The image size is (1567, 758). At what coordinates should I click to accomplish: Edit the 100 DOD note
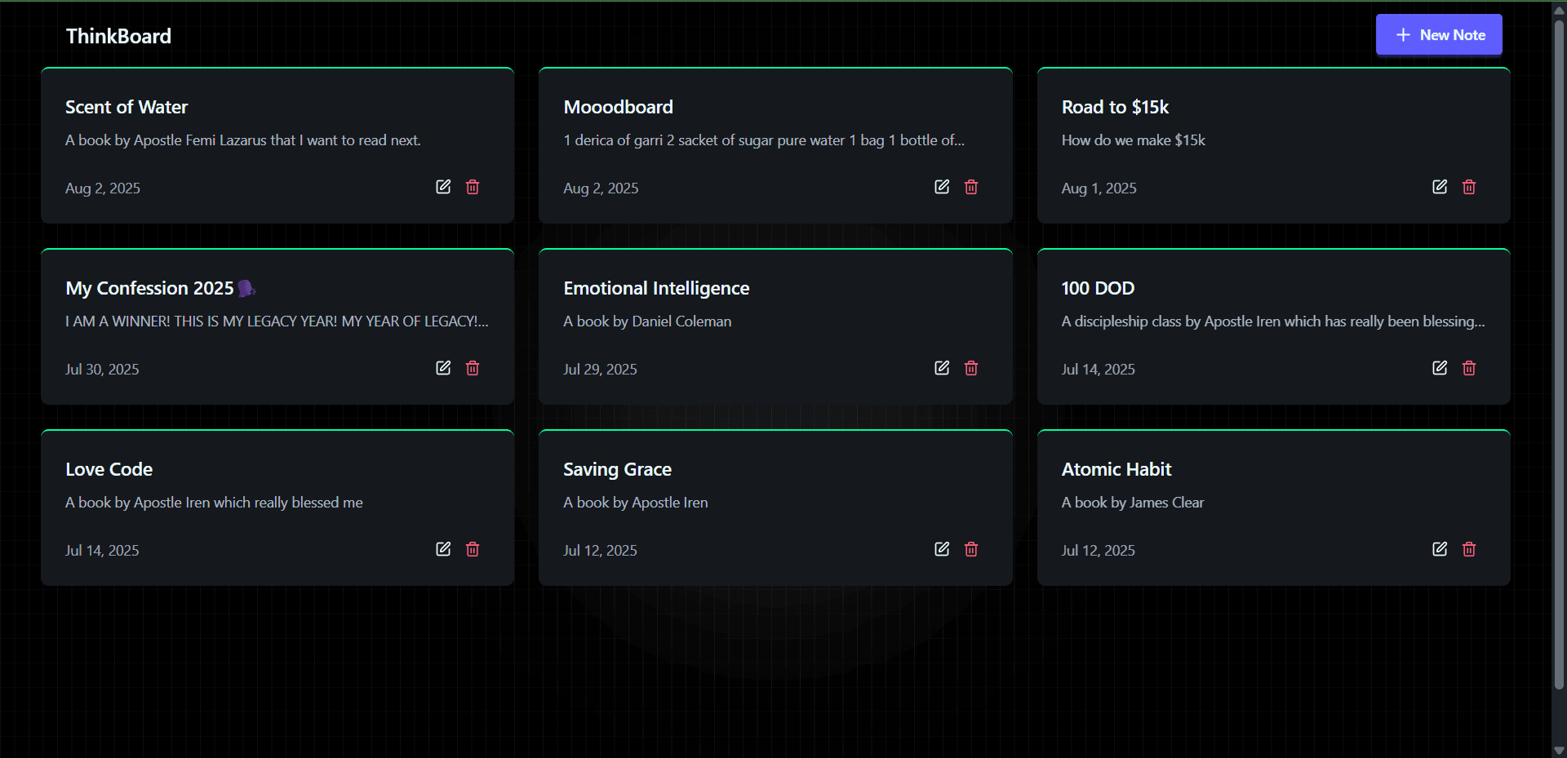(x=1440, y=368)
